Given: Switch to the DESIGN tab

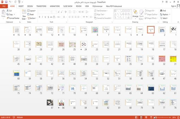Looking at the screenshot, I should [30, 6].
